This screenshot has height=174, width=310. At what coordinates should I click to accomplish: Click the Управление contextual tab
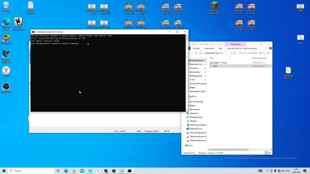tap(235, 44)
